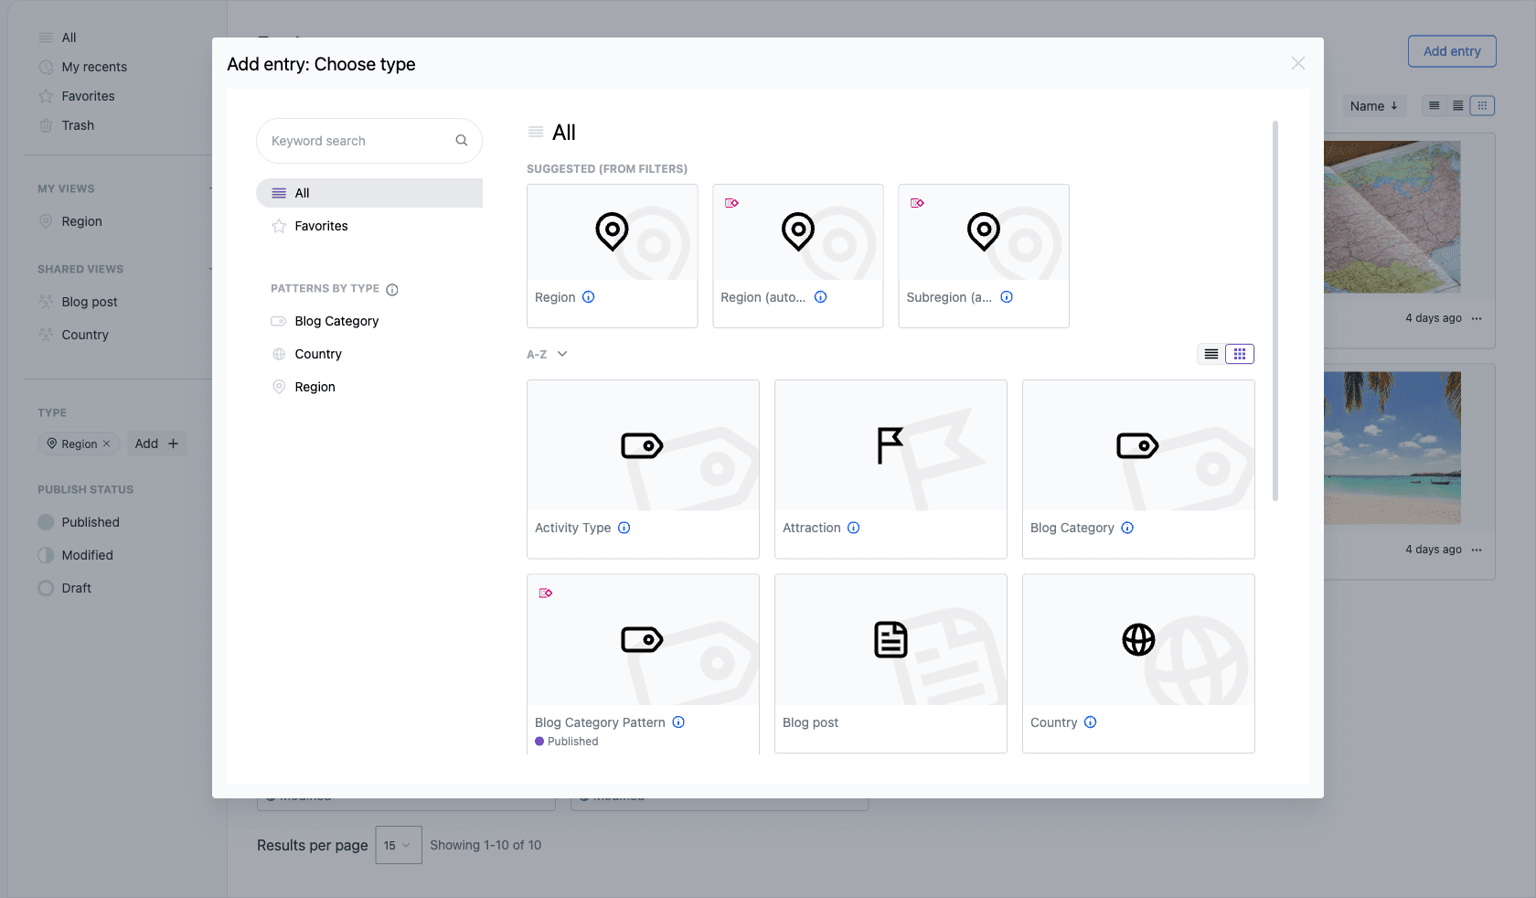Choose the Attraction entry type card
1536x898 pixels.
click(x=891, y=469)
